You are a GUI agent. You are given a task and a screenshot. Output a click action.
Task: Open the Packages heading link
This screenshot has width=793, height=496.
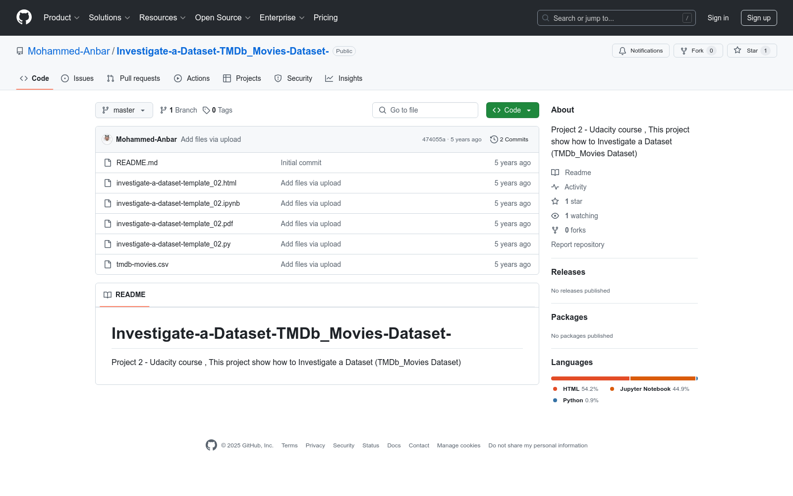569,317
